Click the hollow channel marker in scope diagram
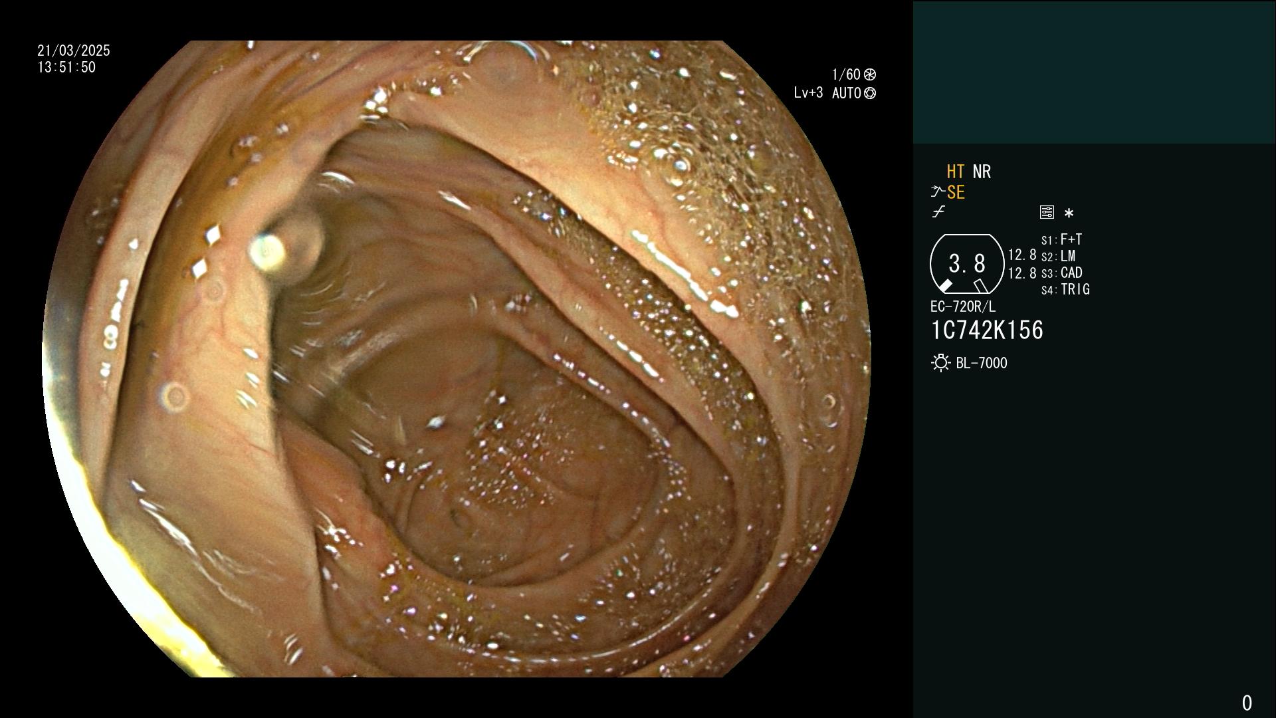The width and height of the screenshot is (1276, 718). pyautogui.click(x=980, y=286)
